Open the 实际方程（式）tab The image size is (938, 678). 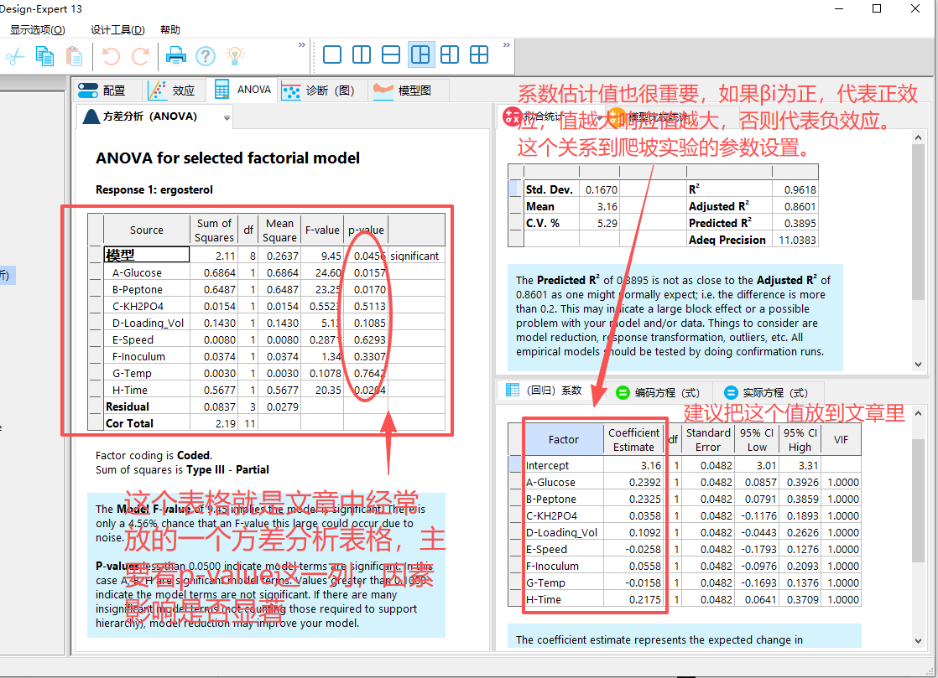[x=767, y=392]
